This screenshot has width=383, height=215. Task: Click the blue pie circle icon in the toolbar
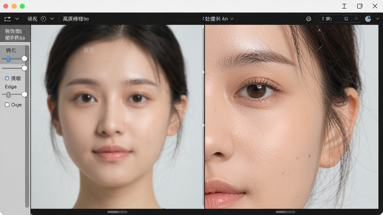(x=368, y=19)
